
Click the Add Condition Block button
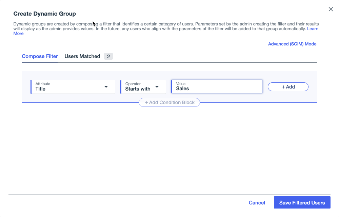(x=169, y=102)
